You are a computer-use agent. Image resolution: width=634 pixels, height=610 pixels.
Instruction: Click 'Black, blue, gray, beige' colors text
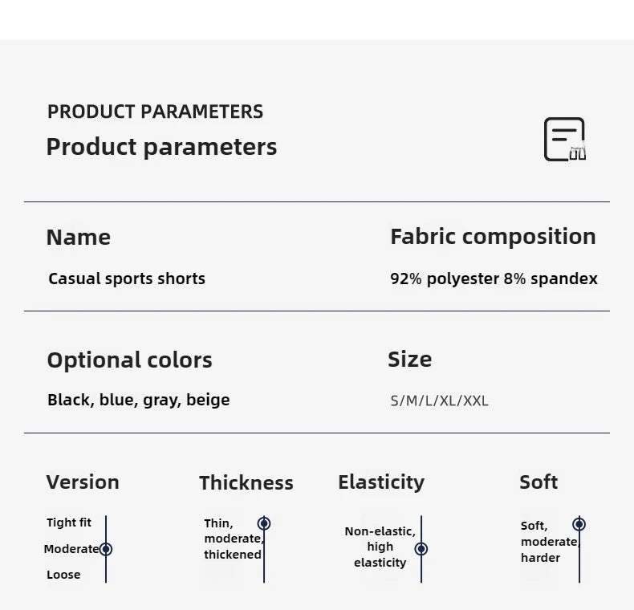point(139,400)
